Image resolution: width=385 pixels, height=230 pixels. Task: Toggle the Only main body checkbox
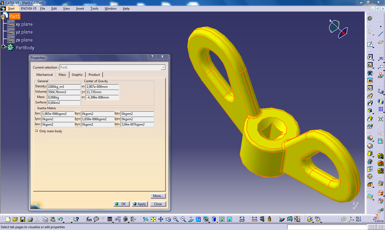click(x=37, y=131)
